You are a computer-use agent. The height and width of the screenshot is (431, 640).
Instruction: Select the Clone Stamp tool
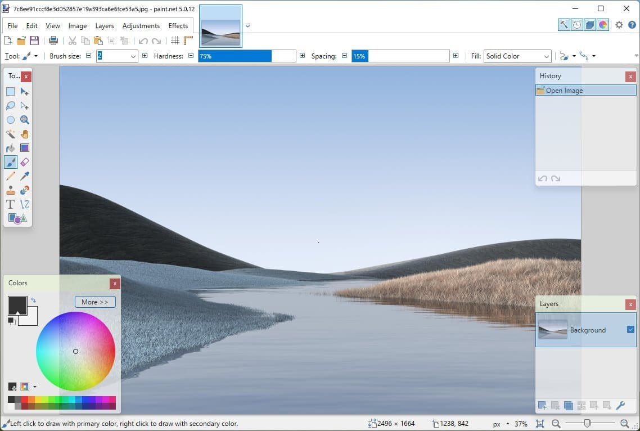pos(10,190)
